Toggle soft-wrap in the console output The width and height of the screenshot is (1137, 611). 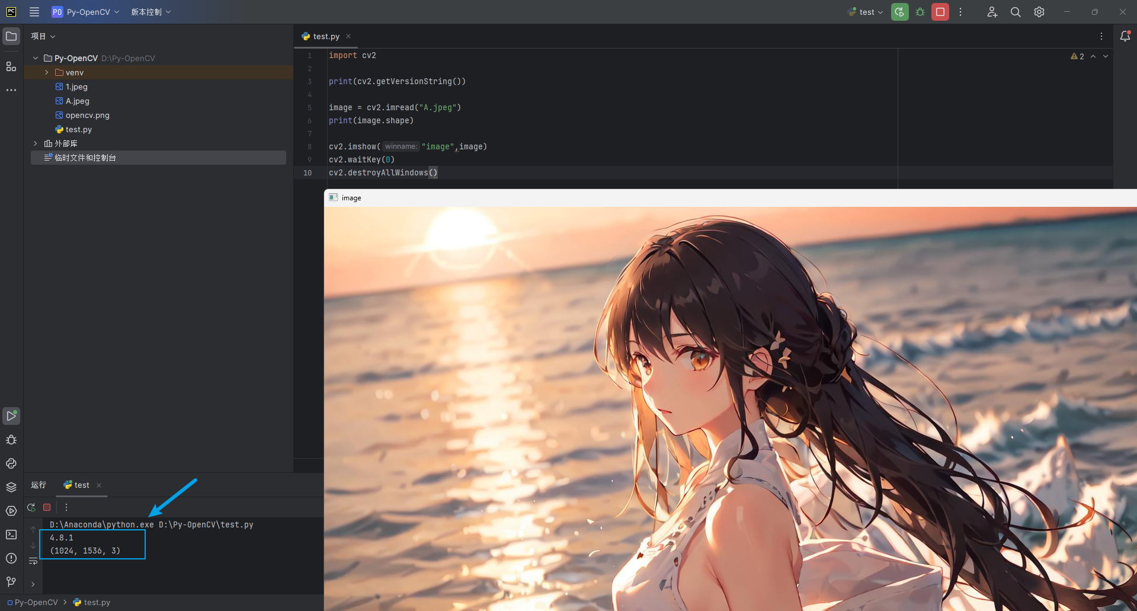pyautogui.click(x=33, y=561)
